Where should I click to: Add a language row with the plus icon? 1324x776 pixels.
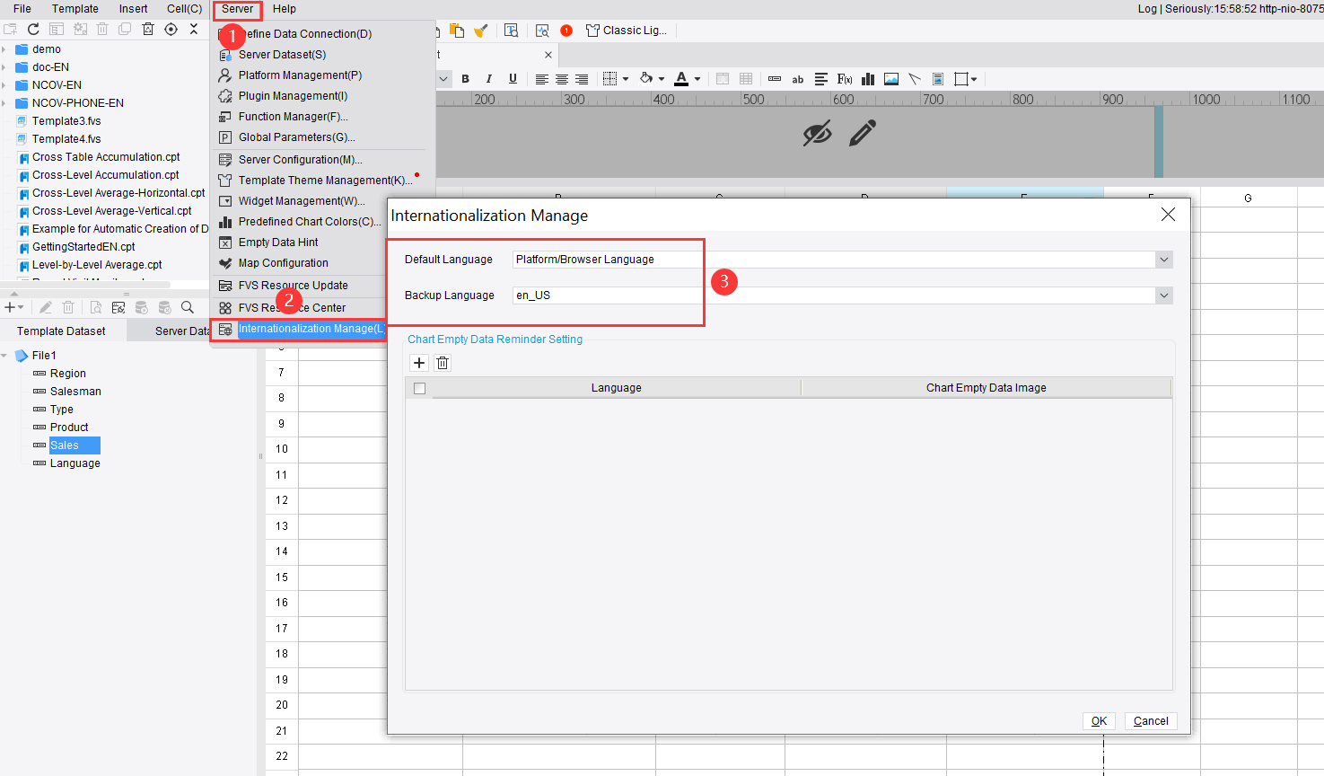pos(419,363)
